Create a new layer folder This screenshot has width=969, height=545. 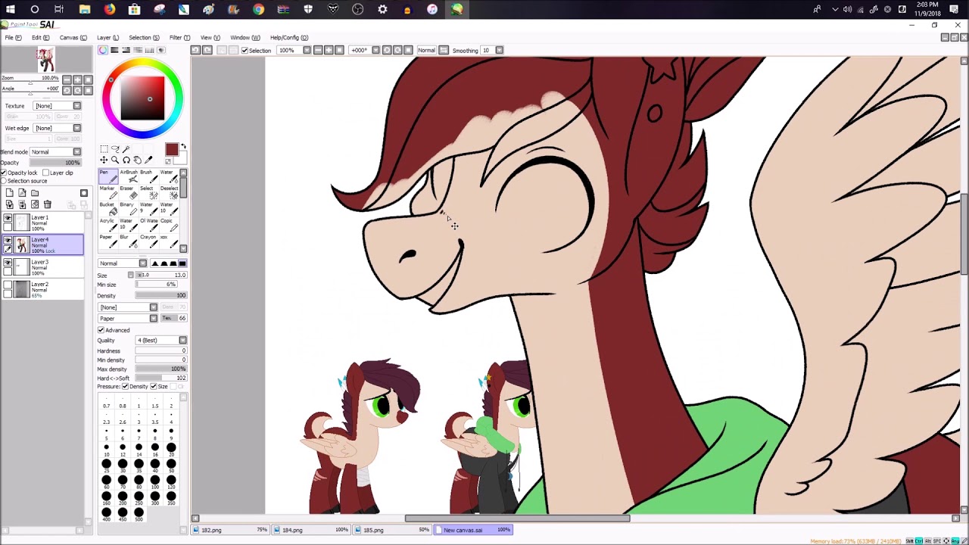click(x=35, y=194)
